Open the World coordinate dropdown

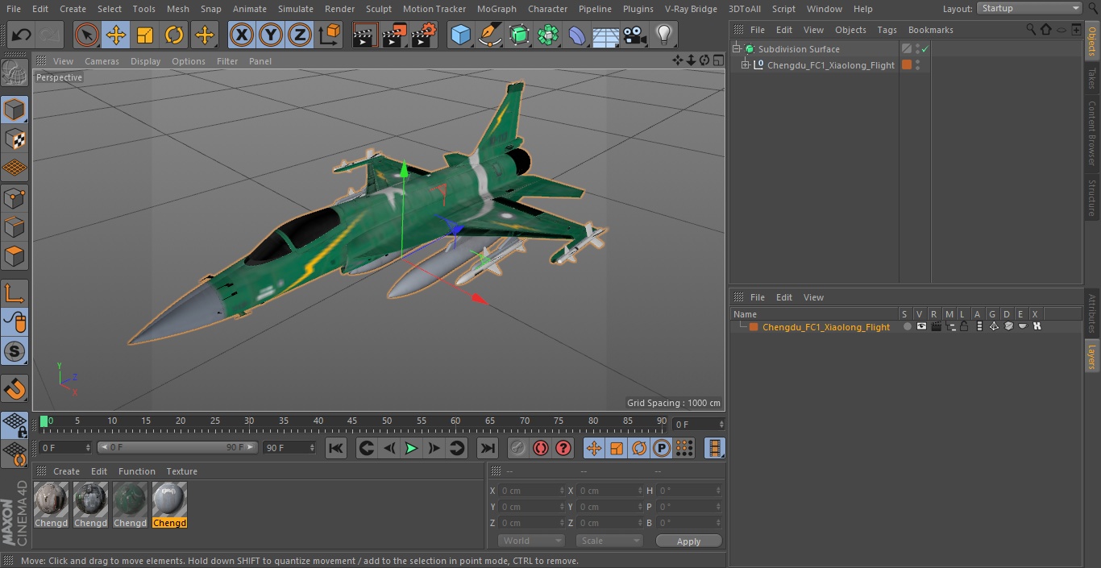click(530, 541)
